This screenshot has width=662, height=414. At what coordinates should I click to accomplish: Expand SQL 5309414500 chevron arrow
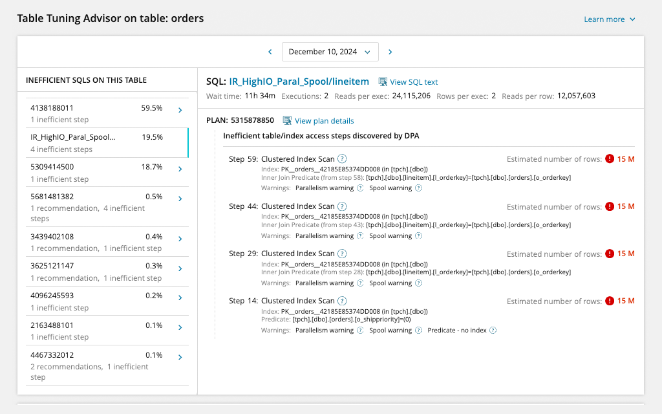pos(180,169)
